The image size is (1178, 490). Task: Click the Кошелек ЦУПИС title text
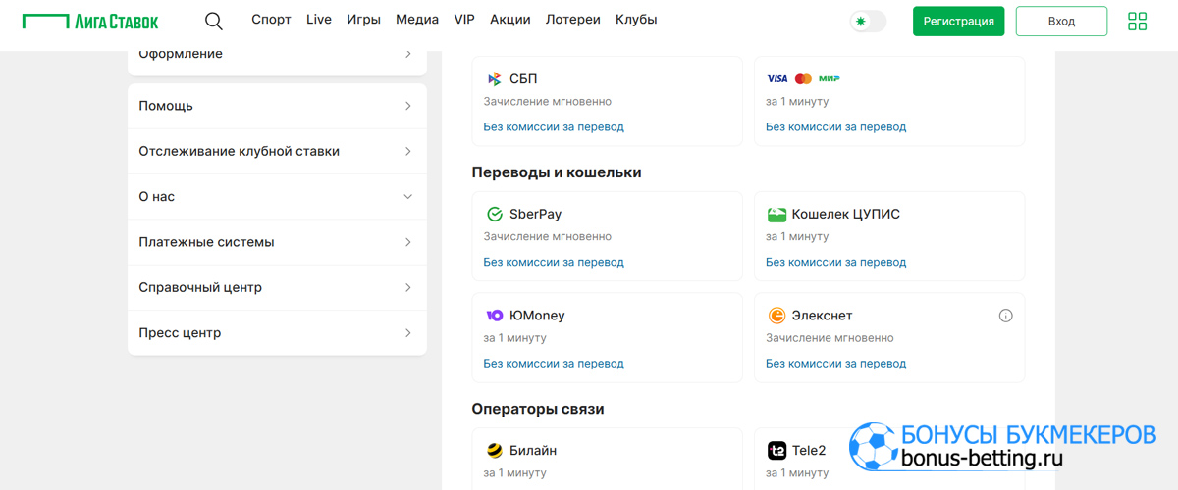click(x=846, y=214)
